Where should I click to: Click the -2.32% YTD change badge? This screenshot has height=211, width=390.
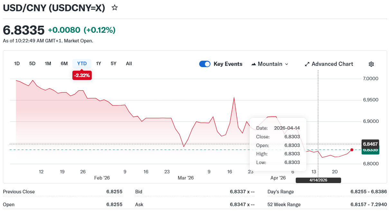tap(82, 75)
